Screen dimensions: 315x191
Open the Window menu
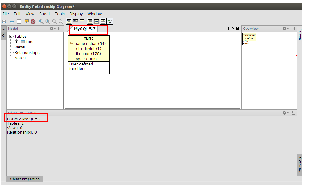(94, 14)
